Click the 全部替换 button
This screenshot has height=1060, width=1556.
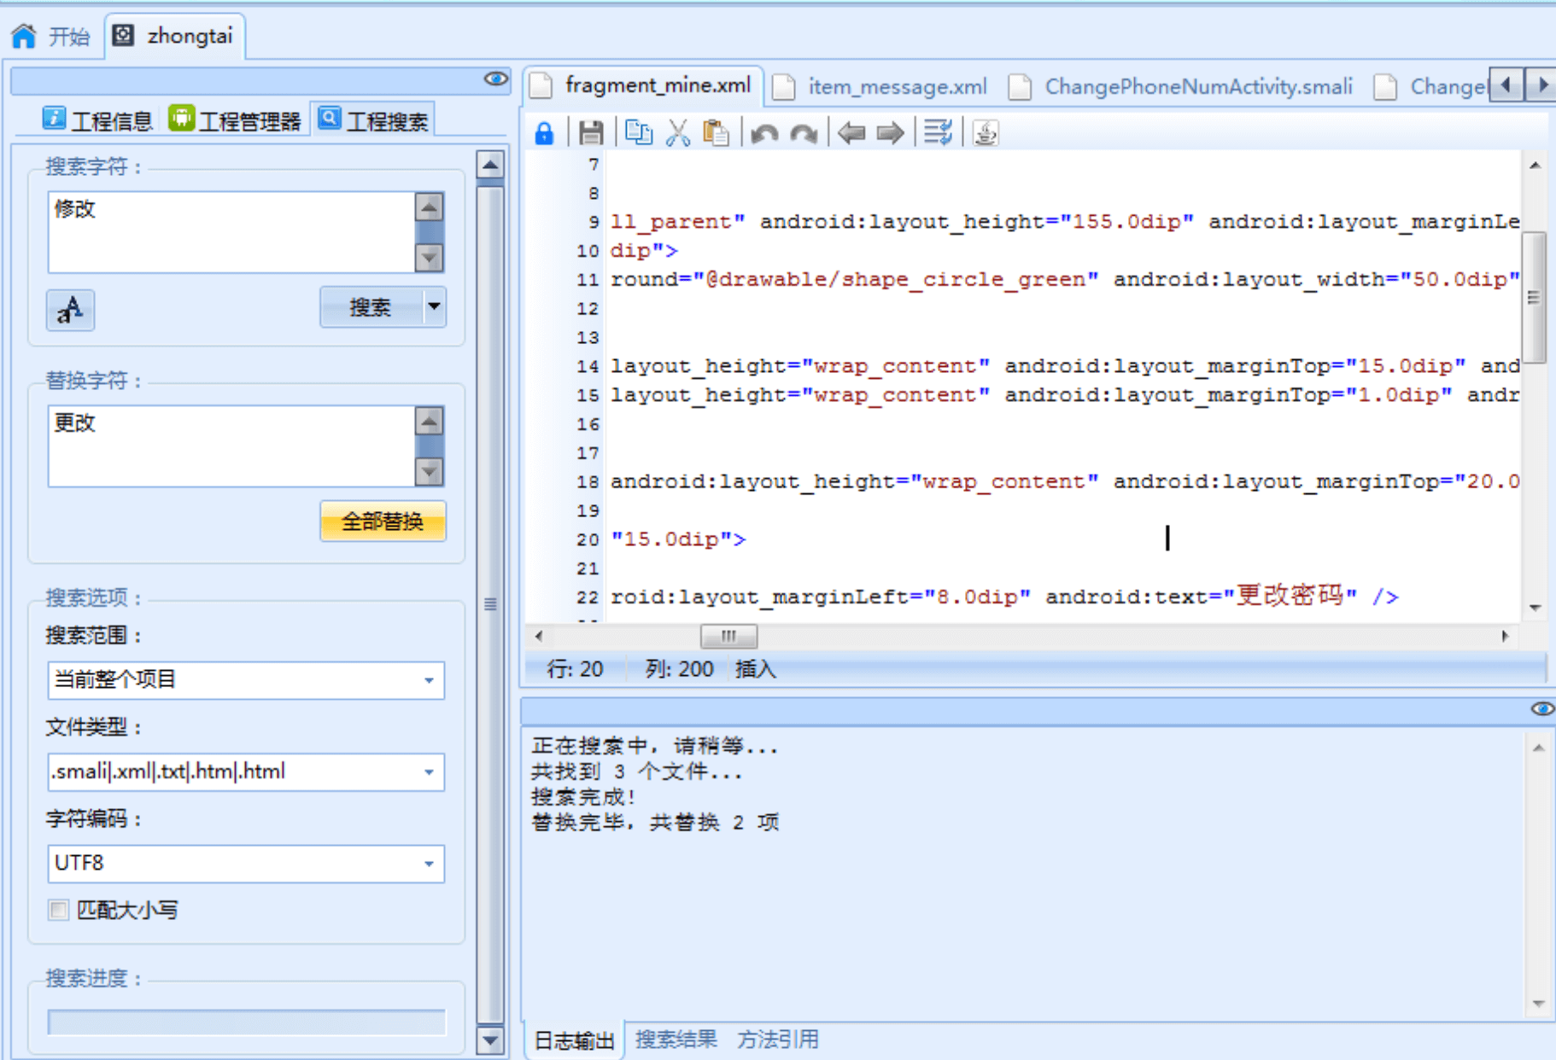click(x=383, y=521)
